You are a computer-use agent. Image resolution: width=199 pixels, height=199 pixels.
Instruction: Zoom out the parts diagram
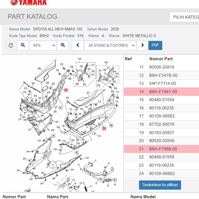click(23, 45)
